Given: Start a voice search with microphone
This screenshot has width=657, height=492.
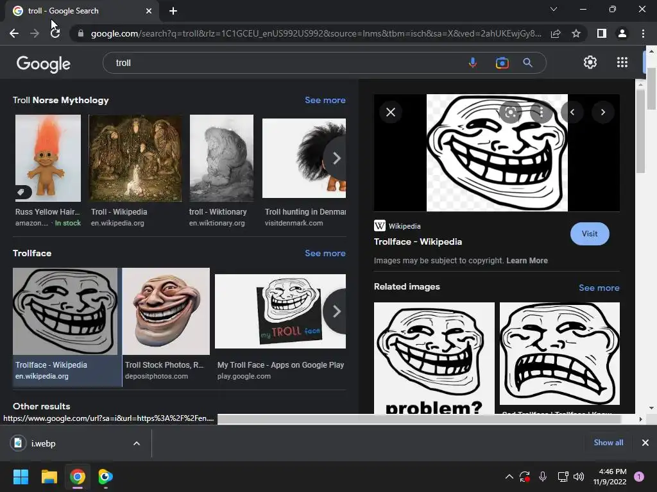Looking at the screenshot, I should 473,63.
